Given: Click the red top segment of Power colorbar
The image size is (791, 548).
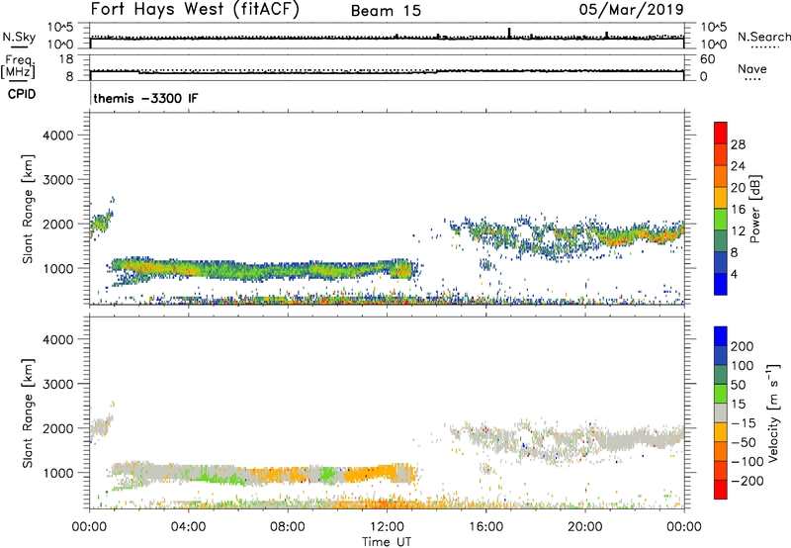Looking at the screenshot, I should coord(721,133).
